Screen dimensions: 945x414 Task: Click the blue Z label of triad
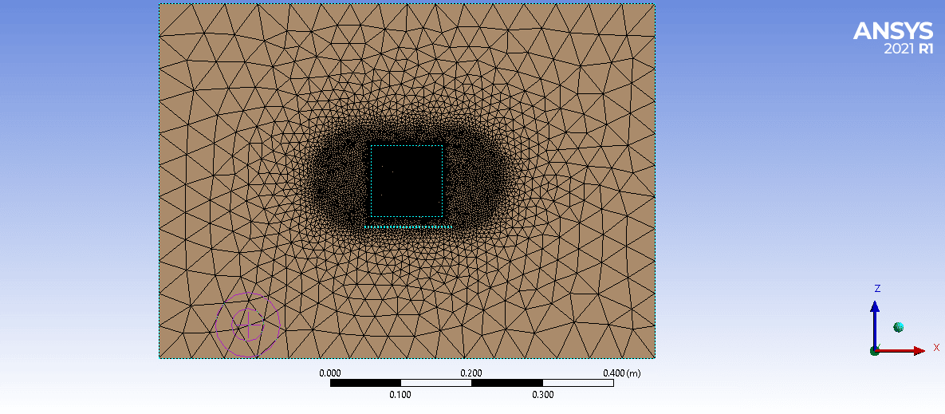[876, 288]
